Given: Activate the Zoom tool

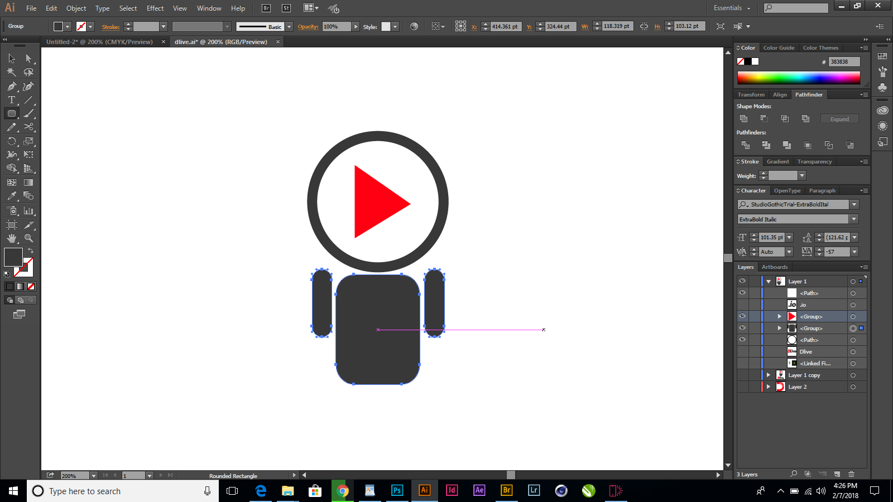Looking at the screenshot, I should (x=28, y=238).
